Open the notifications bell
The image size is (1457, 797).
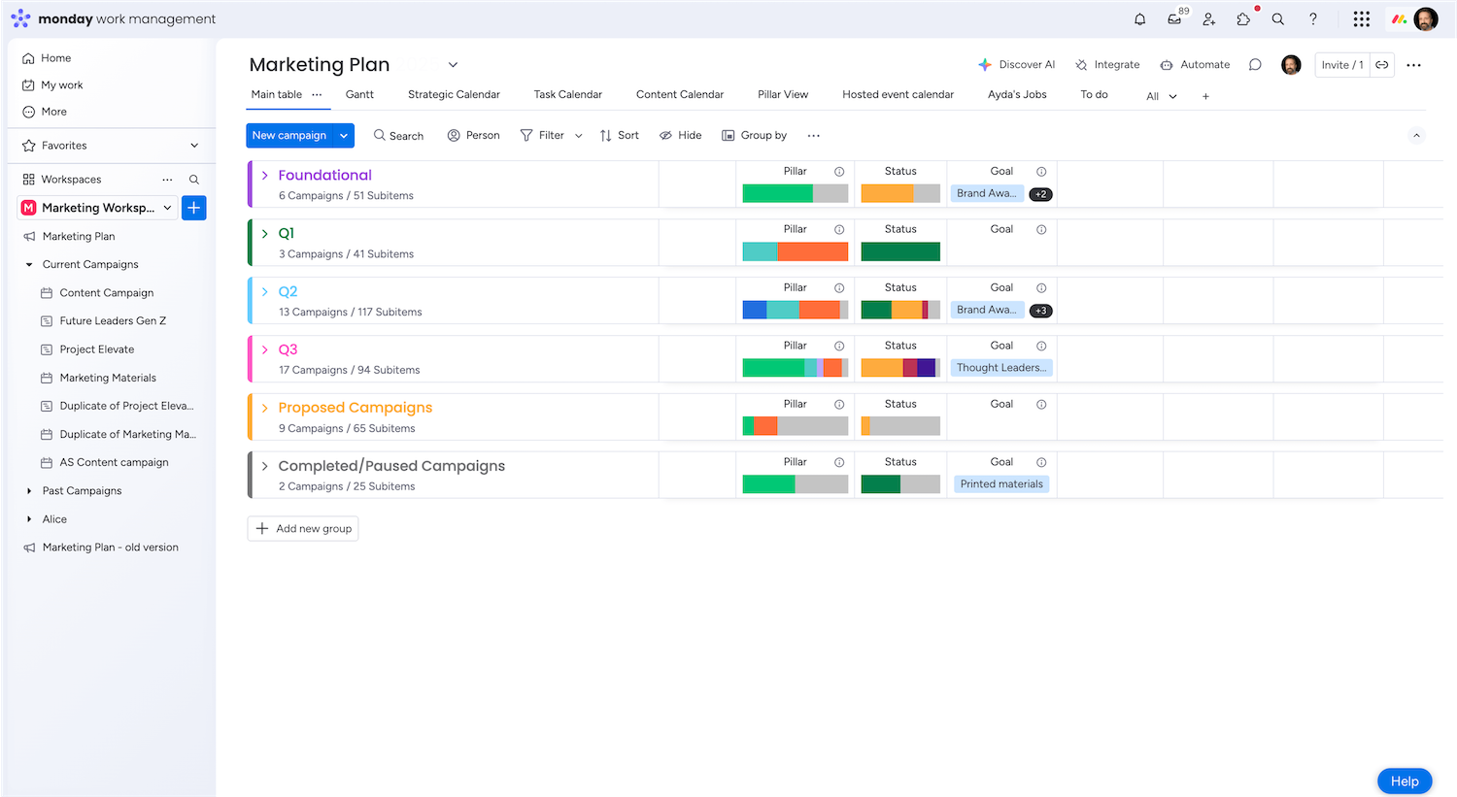(1139, 19)
